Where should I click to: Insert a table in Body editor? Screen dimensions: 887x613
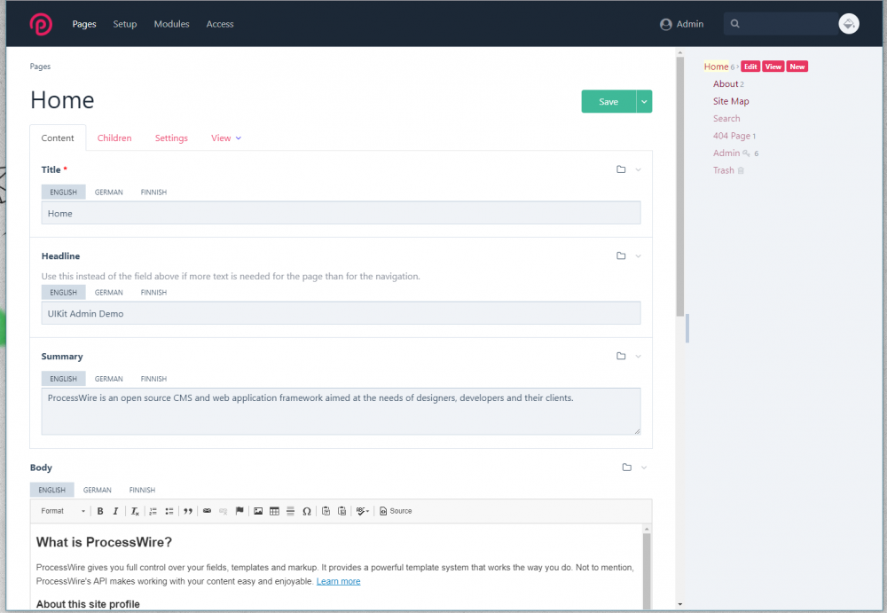click(x=274, y=511)
